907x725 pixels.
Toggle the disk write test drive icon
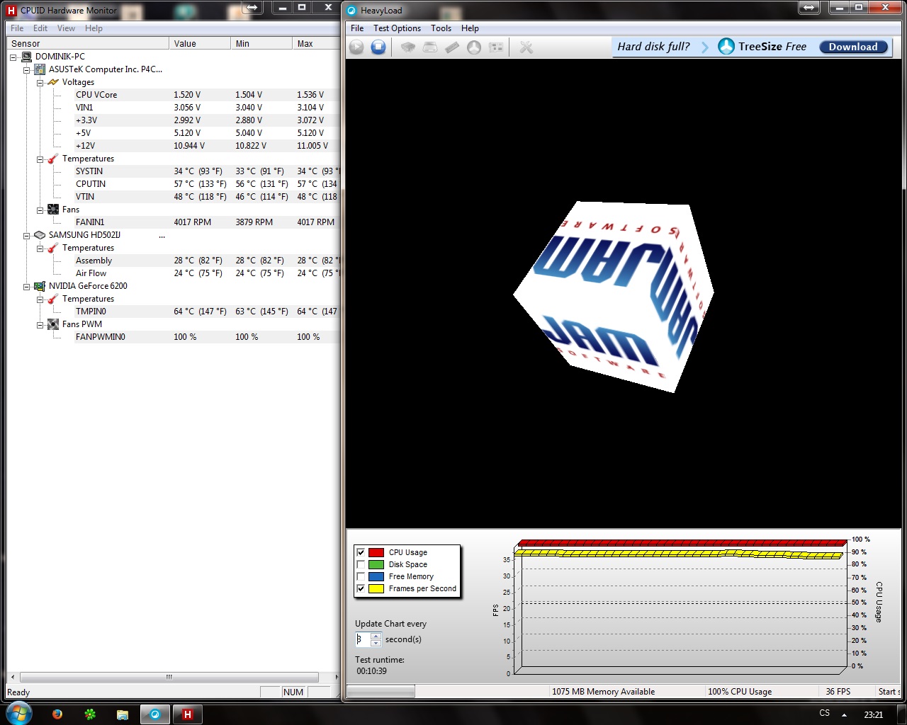click(x=430, y=47)
